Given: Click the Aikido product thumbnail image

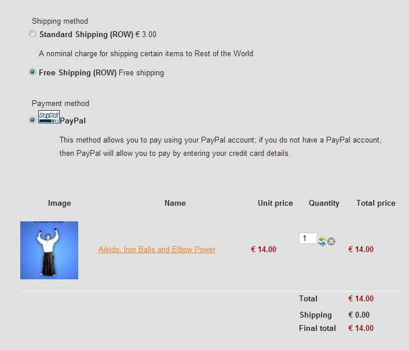Looking at the screenshot, I should 49,250.
